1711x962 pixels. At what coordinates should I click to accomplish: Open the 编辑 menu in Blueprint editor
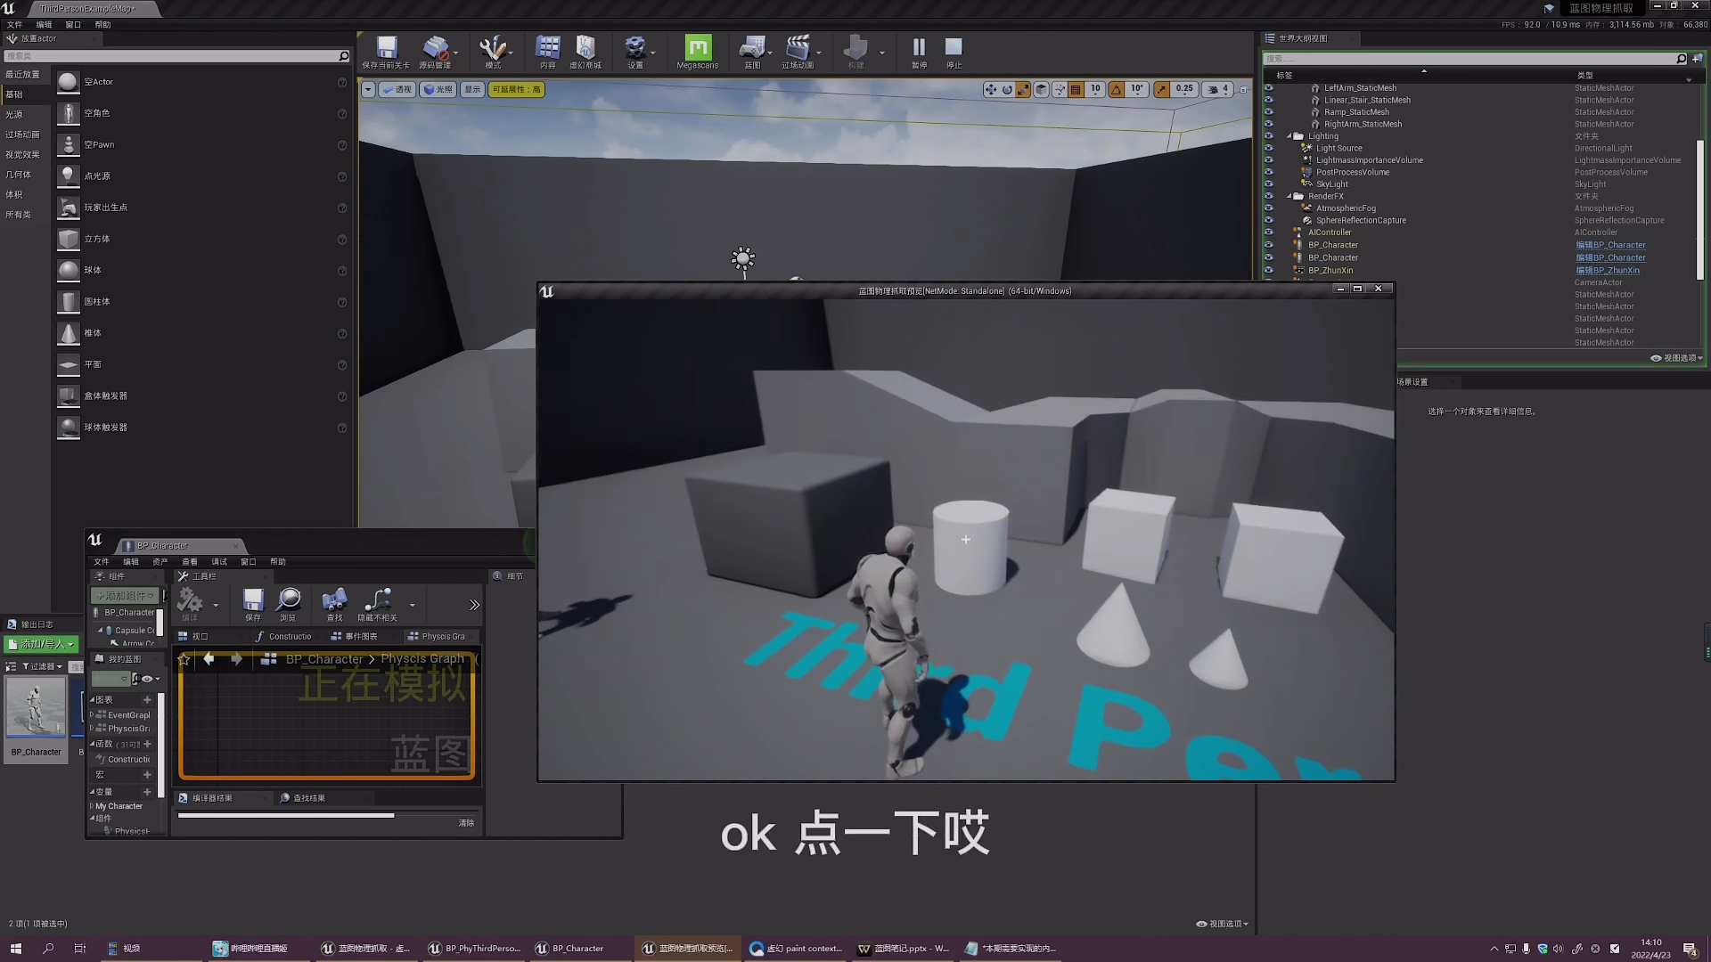pyautogui.click(x=129, y=561)
